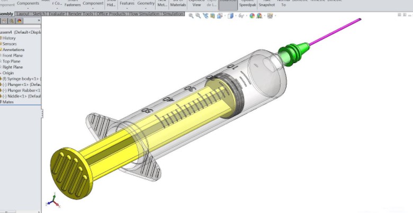Open the Section View tool
The image size is (413, 213).
pos(212,16)
